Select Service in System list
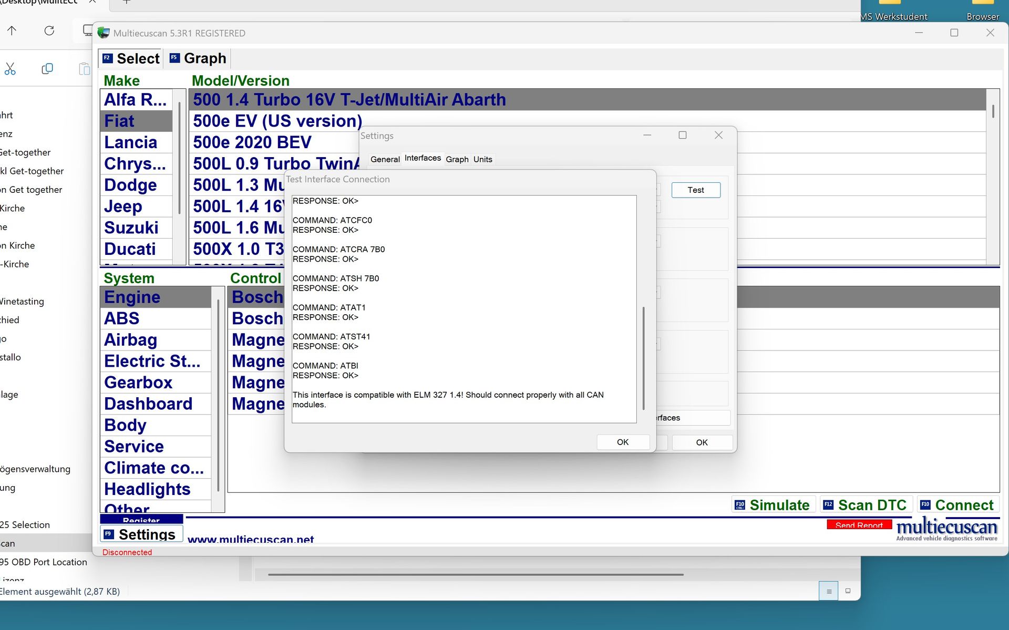Image resolution: width=1009 pixels, height=630 pixels. tap(156, 447)
